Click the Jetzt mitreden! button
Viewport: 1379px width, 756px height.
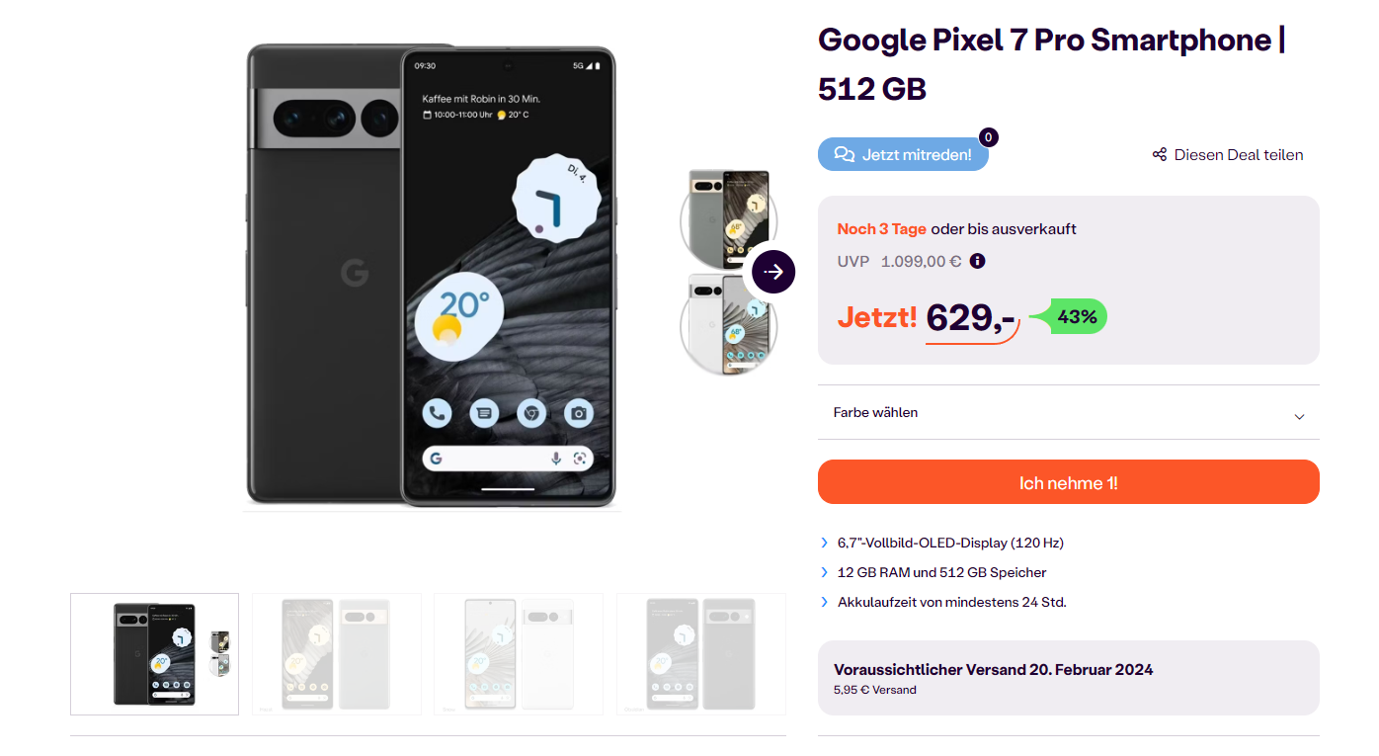[903, 154]
